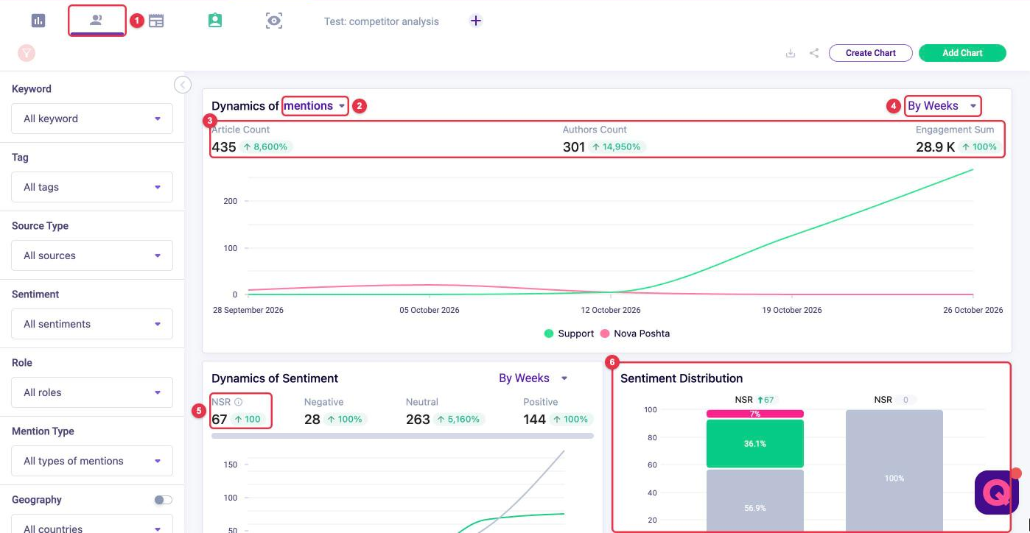The image size is (1030, 533).
Task: Select the people audience tab icon
Action: point(97,20)
